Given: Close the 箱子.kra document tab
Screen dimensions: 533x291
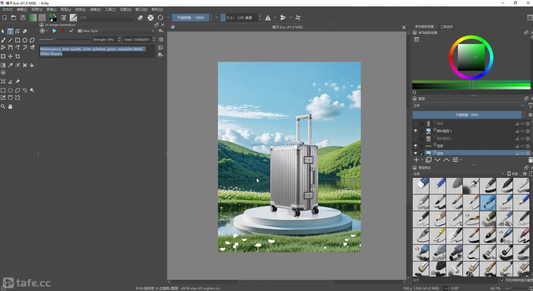Looking at the screenshot, I should [404, 27].
